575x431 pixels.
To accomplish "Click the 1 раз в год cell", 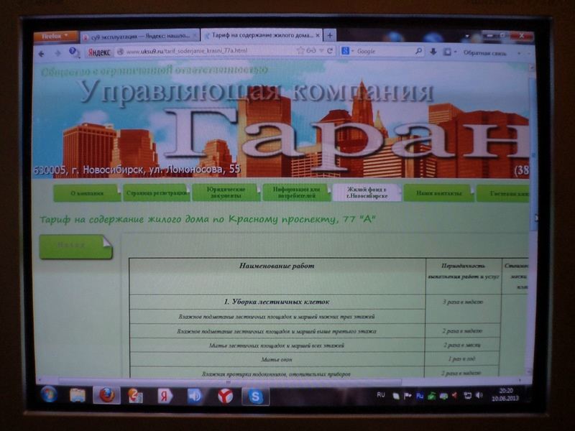I will (x=461, y=358).
